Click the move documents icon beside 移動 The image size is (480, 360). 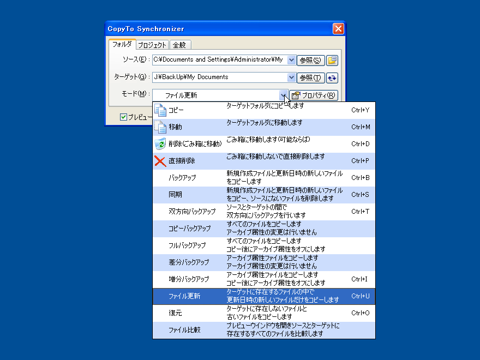coord(160,127)
